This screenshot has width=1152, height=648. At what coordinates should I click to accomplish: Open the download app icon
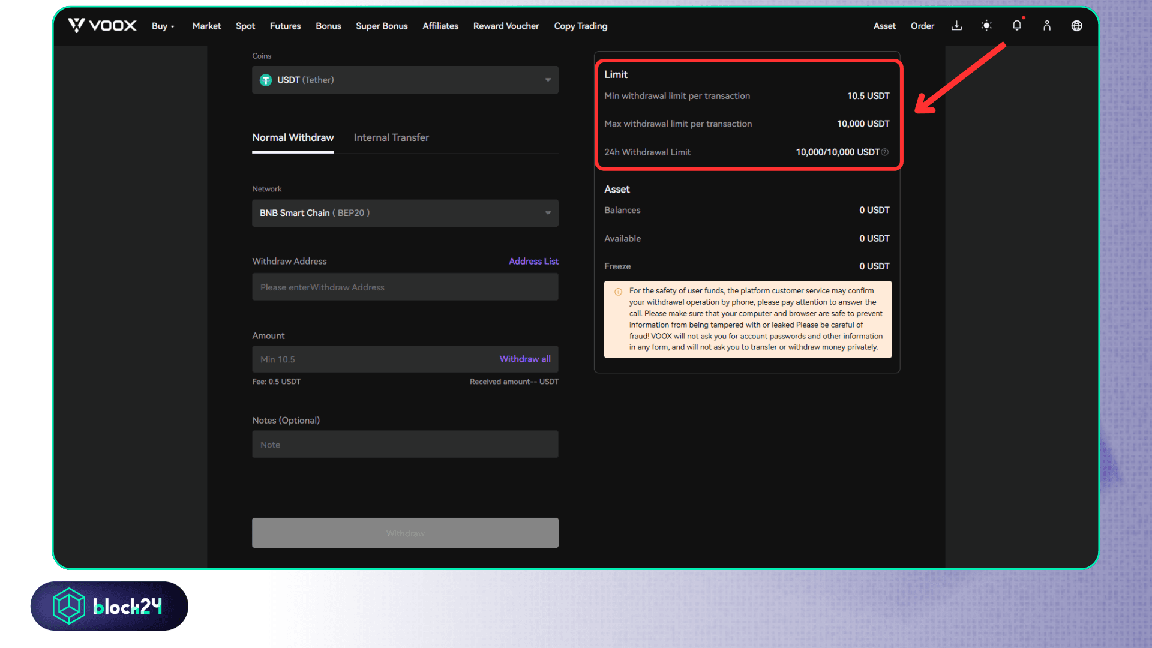click(x=956, y=26)
